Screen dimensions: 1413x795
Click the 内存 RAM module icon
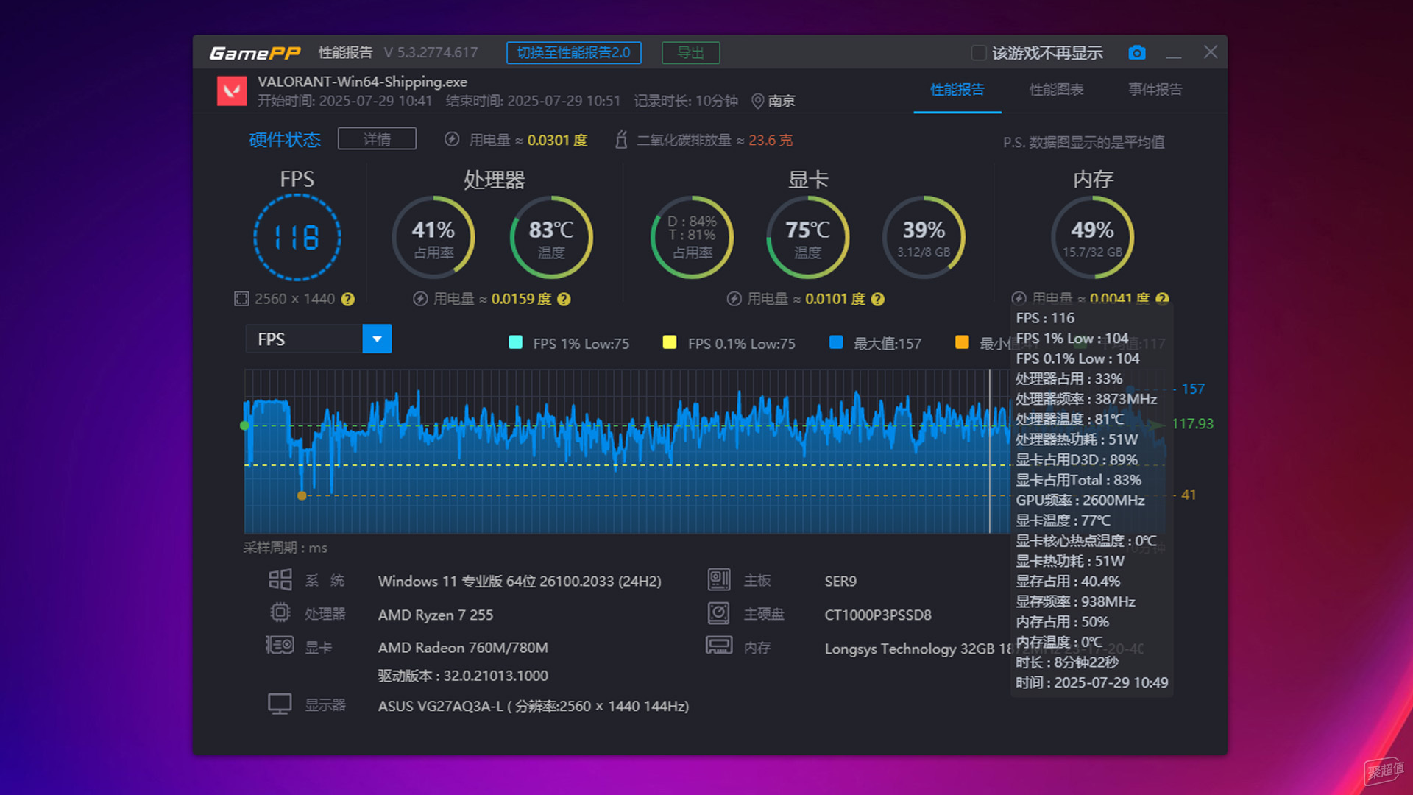(x=719, y=646)
